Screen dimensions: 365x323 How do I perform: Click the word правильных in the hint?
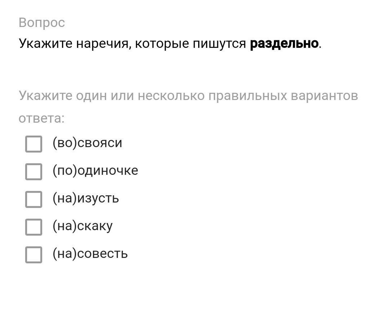pos(248,96)
